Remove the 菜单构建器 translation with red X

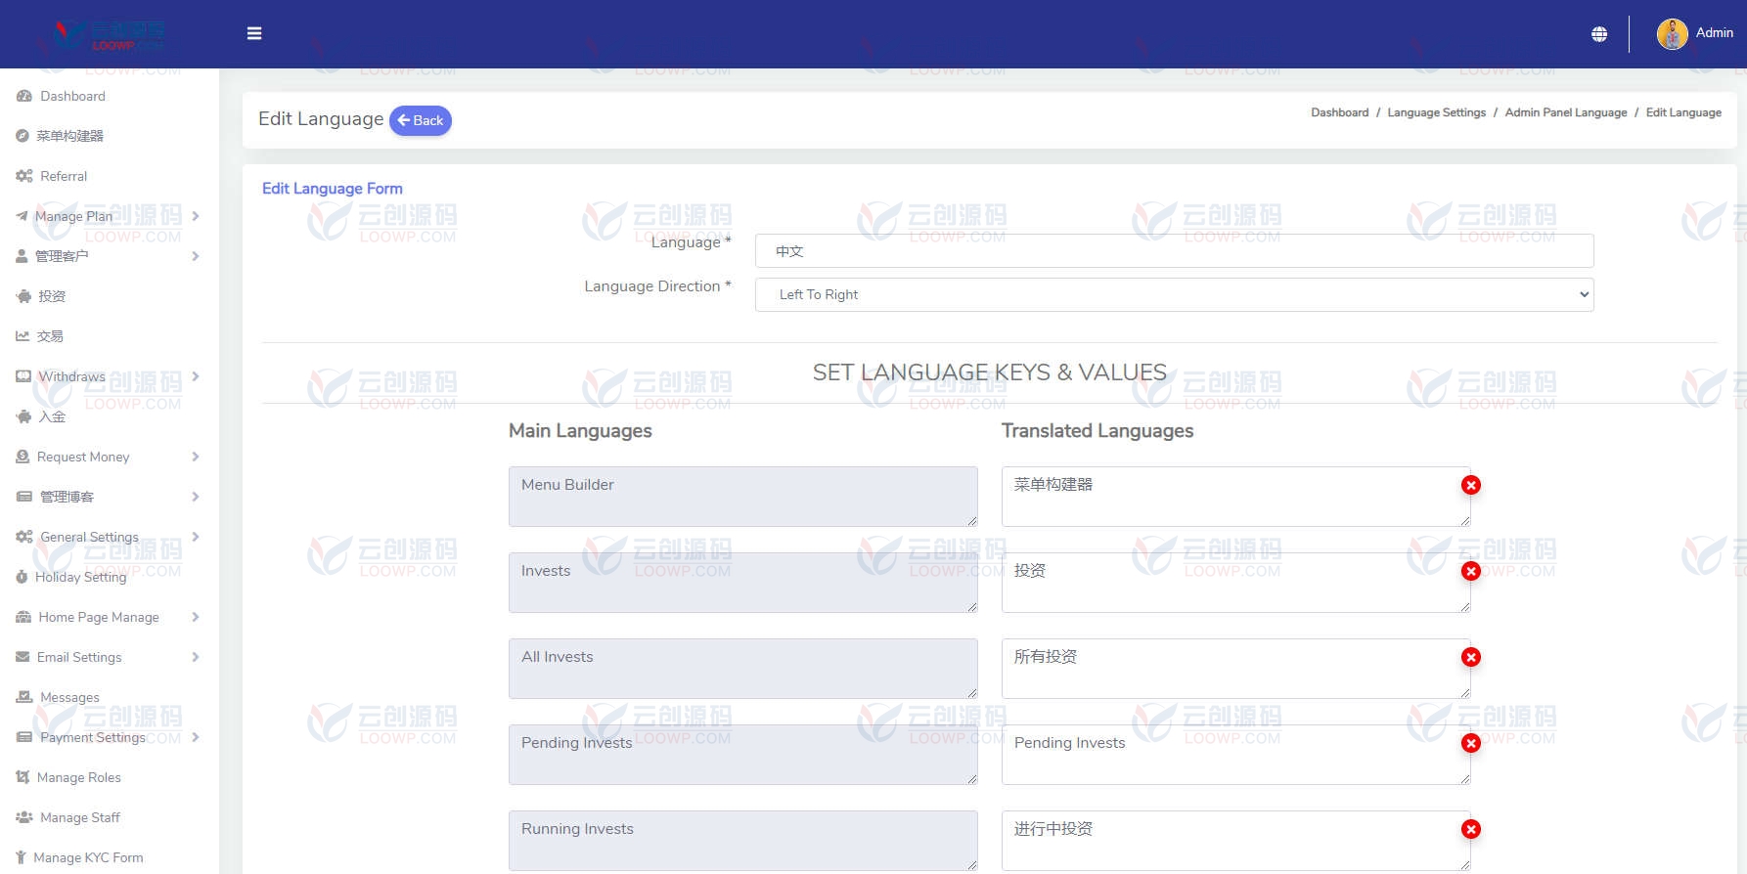[1471, 485]
